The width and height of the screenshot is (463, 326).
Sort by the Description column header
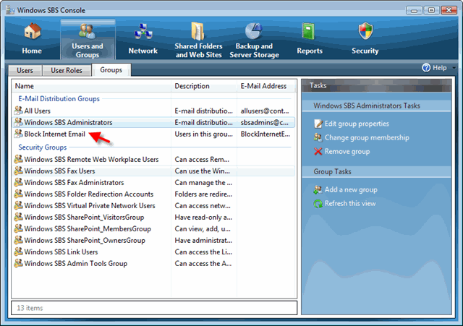coord(204,86)
